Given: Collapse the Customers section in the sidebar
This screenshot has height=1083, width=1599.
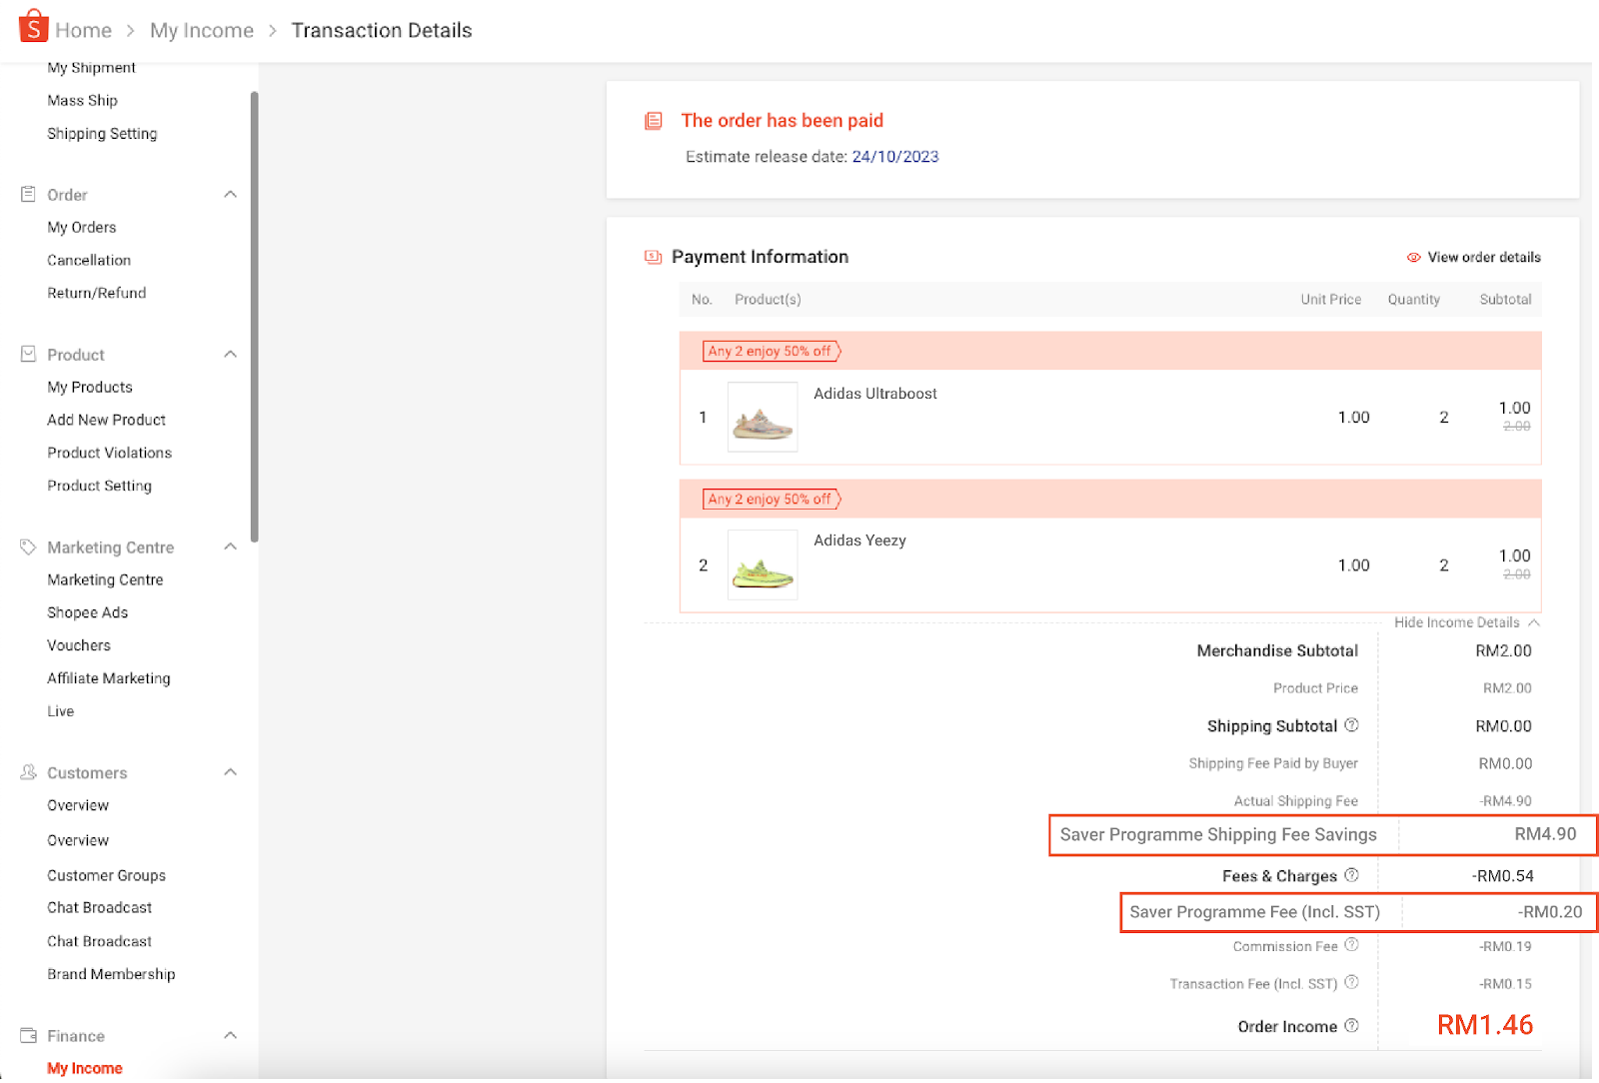Looking at the screenshot, I should coord(231,772).
